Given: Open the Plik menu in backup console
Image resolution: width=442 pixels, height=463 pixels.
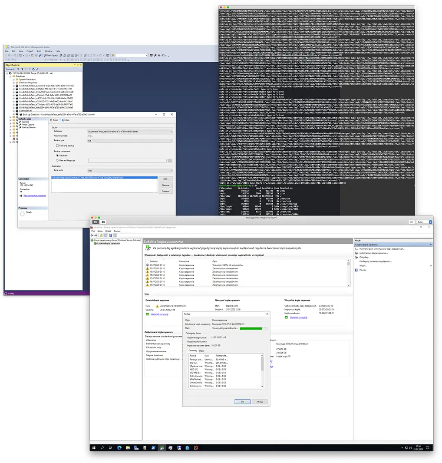Looking at the screenshot, I should point(93,231).
